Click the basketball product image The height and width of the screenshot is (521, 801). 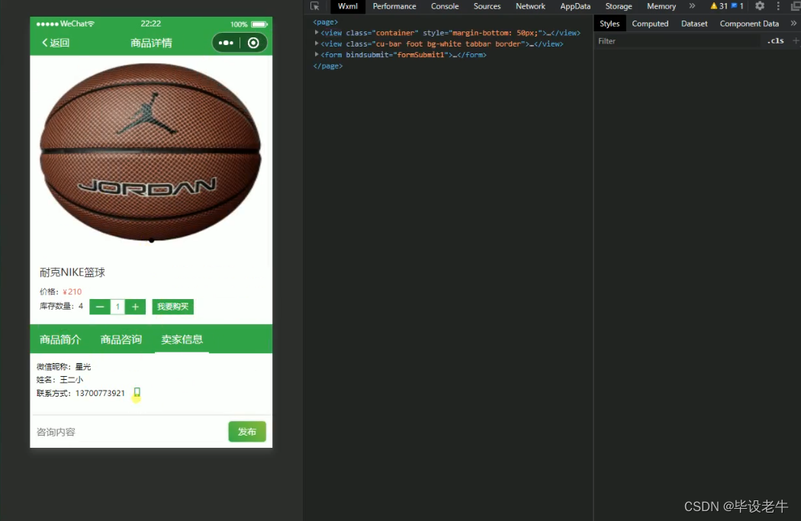[151, 153]
